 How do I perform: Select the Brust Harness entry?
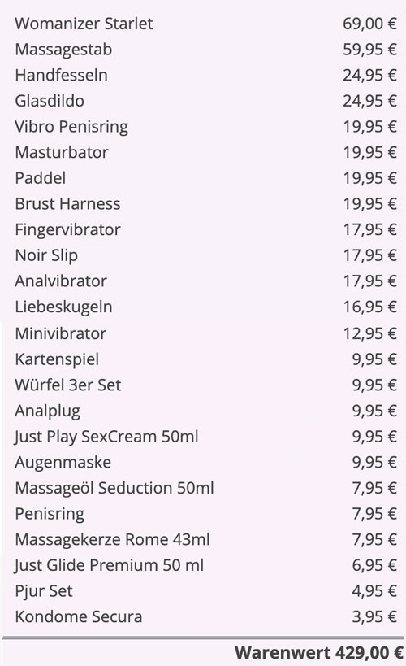(x=67, y=204)
